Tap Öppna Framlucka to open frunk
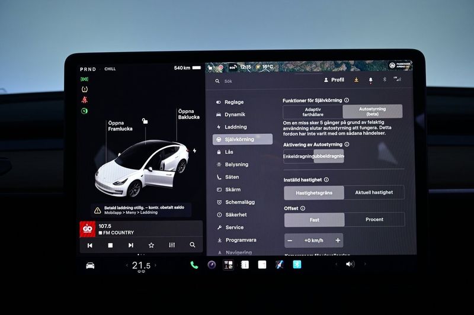This screenshot has width=474, height=315. [x=120, y=126]
